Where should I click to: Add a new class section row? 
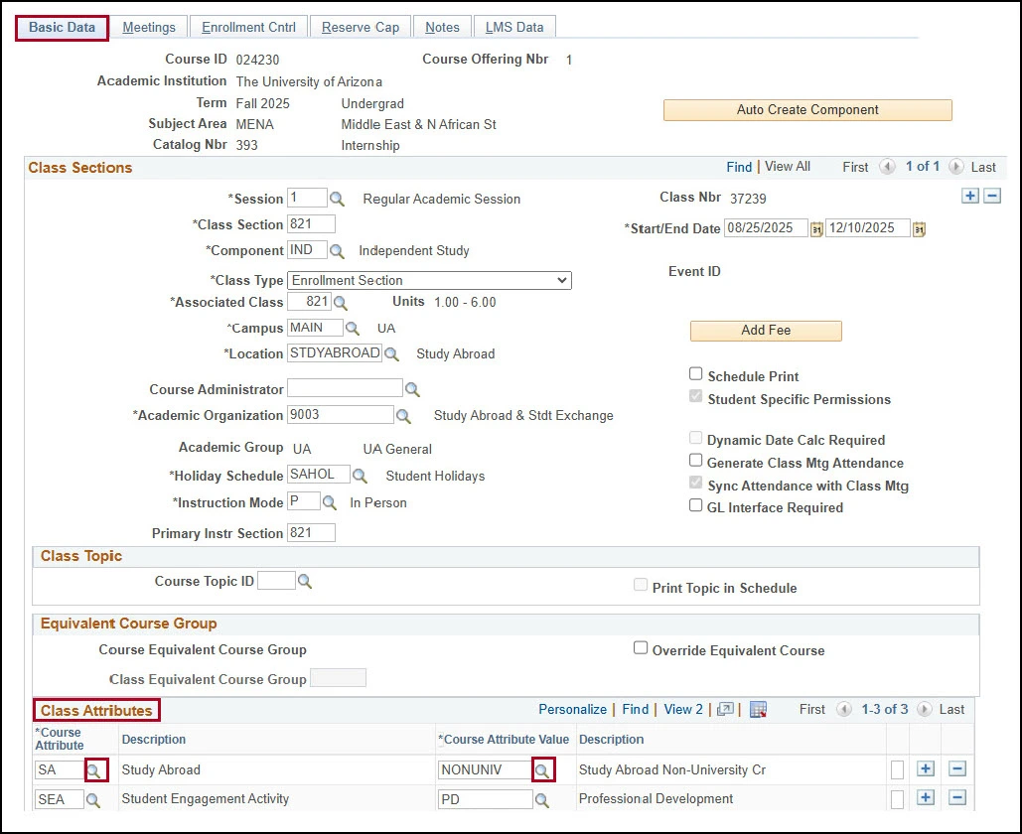pos(969,196)
